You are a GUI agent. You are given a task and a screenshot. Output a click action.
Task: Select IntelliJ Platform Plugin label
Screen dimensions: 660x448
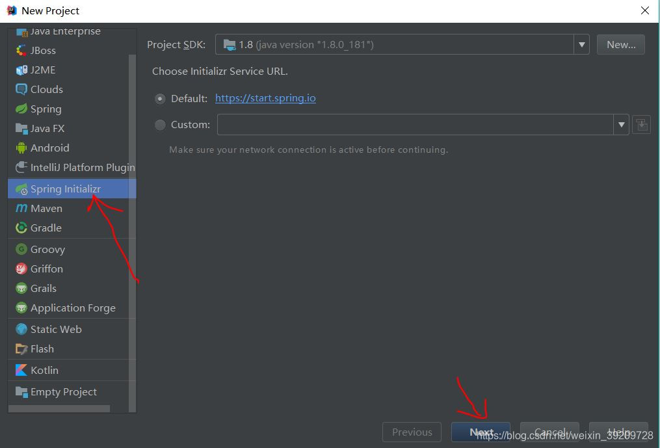[83, 168]
